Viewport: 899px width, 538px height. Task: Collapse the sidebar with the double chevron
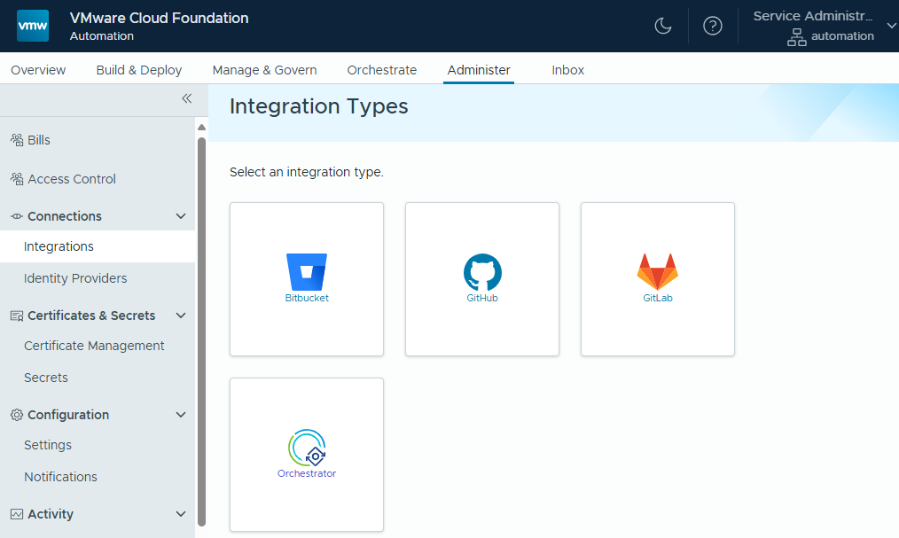187,98
